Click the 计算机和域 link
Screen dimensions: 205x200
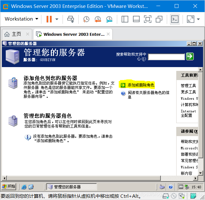point(189,104)
